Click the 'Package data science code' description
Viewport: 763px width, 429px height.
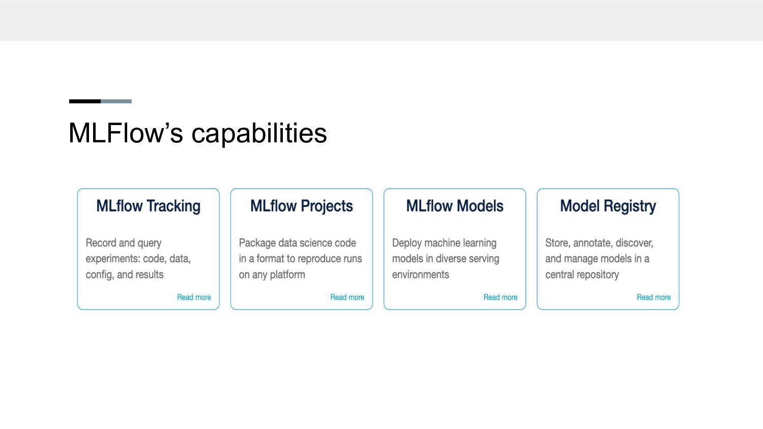[x=301, y=259]
